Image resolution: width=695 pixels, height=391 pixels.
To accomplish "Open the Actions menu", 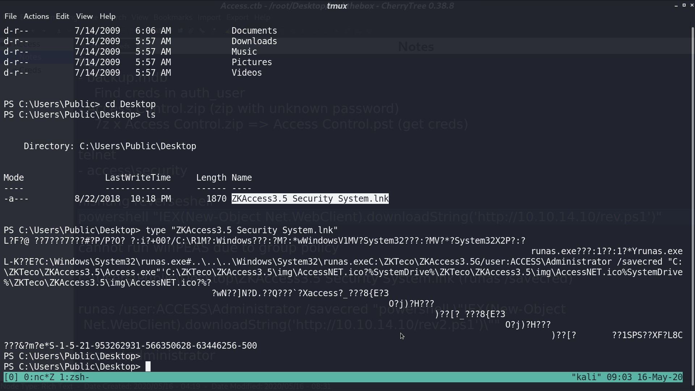I will [36, 16].
